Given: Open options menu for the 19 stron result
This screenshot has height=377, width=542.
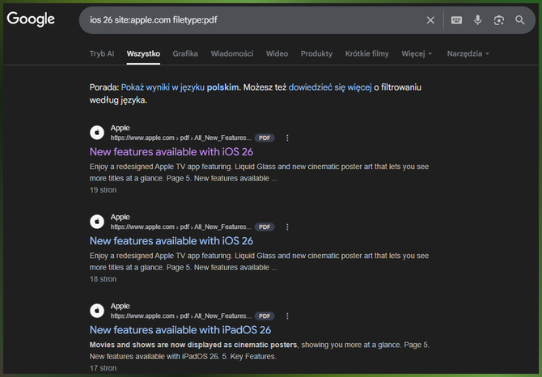Looking at the screenshot, I should pyautogui.click(x=287, y=138).
